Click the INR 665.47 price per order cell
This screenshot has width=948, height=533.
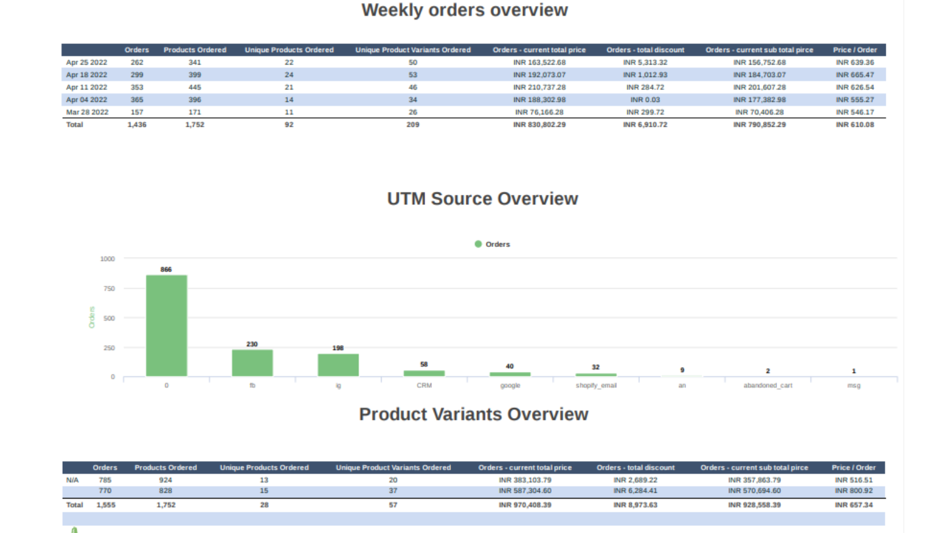pos(855,75)
